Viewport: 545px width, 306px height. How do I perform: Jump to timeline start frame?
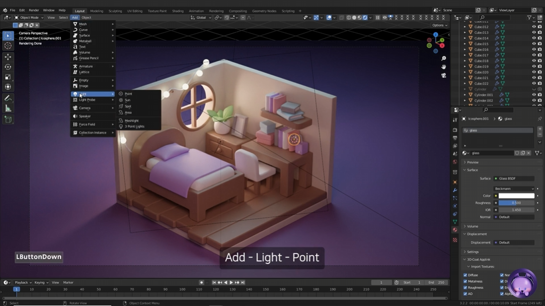click(x=214, y=282)
